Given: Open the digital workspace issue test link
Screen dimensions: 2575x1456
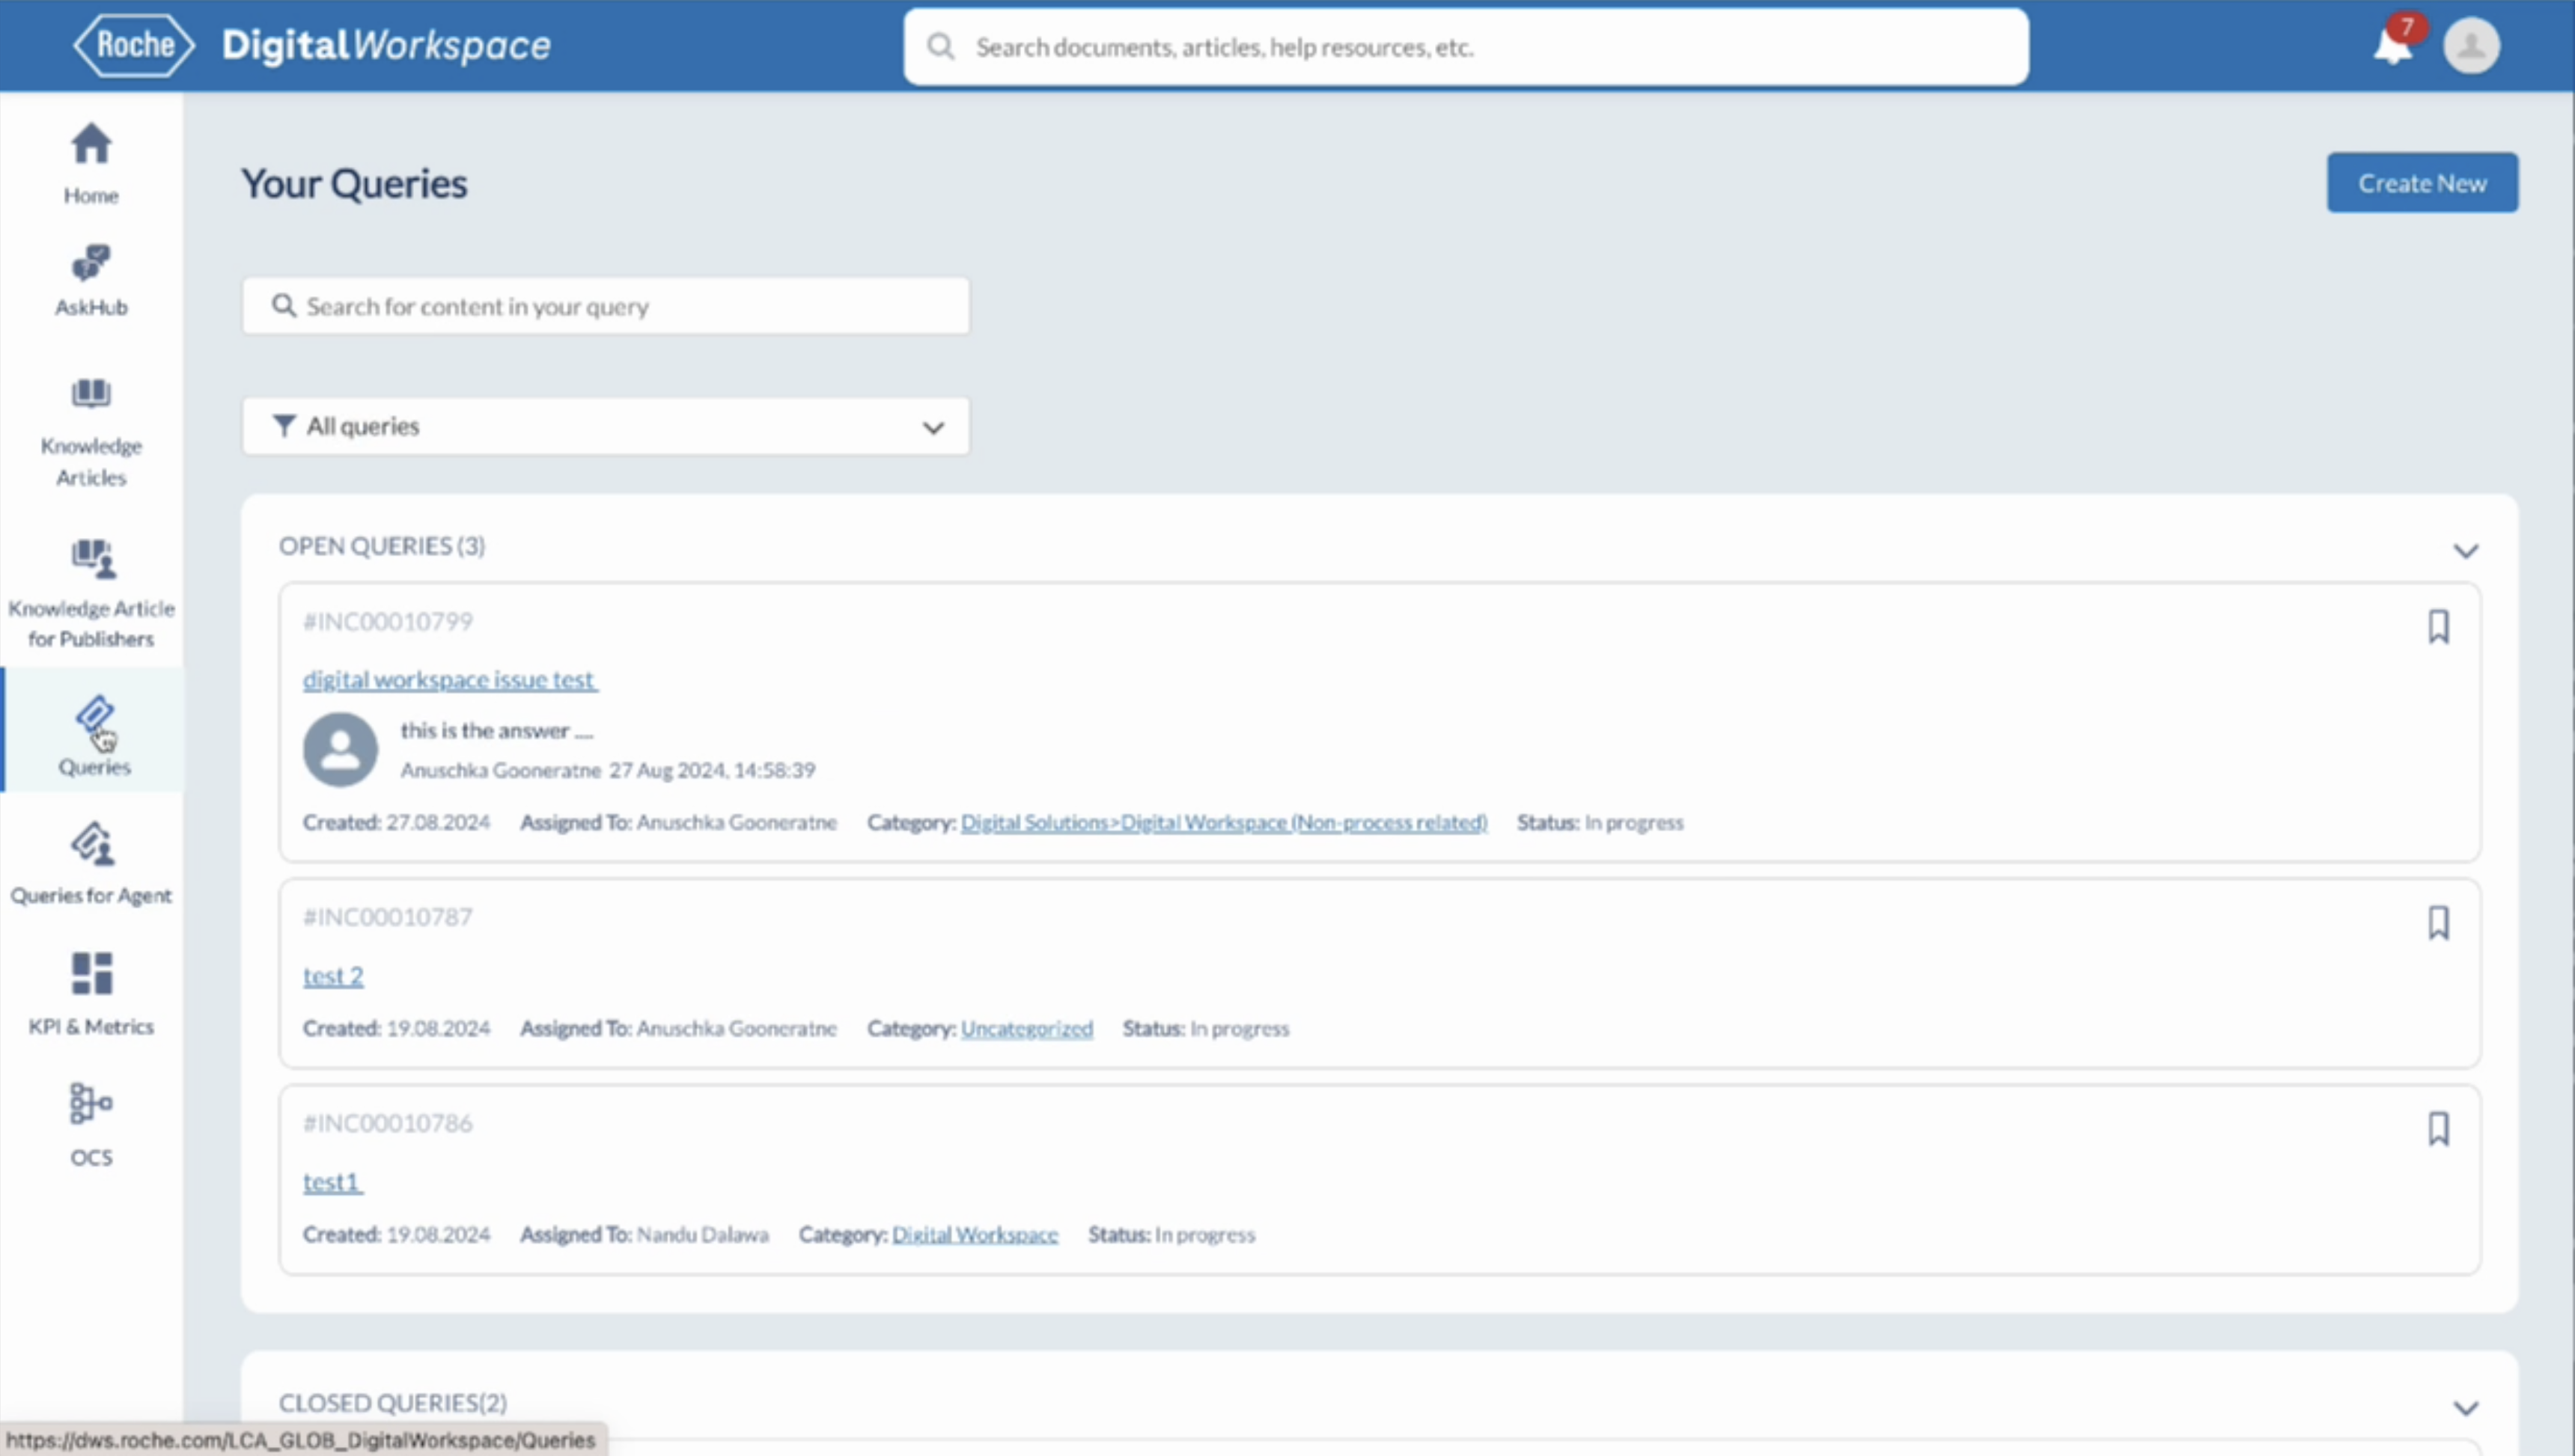Looking at the screenshot, I should coord(449,680).
